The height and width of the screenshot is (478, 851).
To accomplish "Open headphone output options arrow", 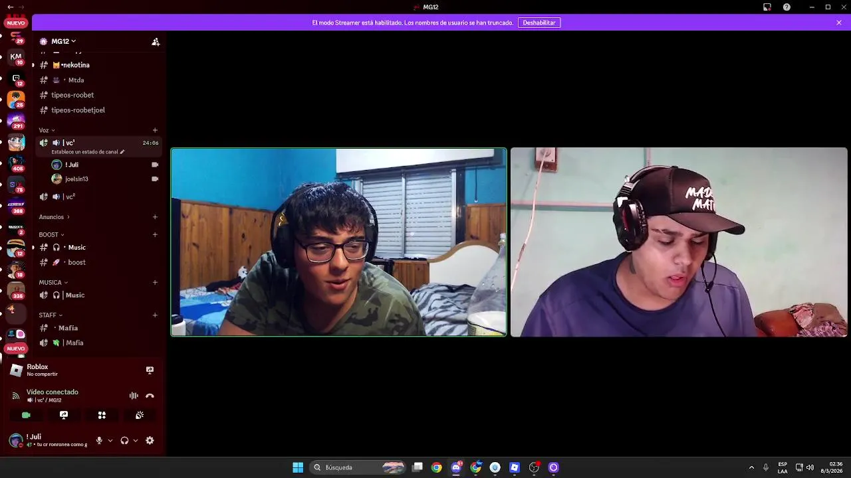I will point(136,440).
